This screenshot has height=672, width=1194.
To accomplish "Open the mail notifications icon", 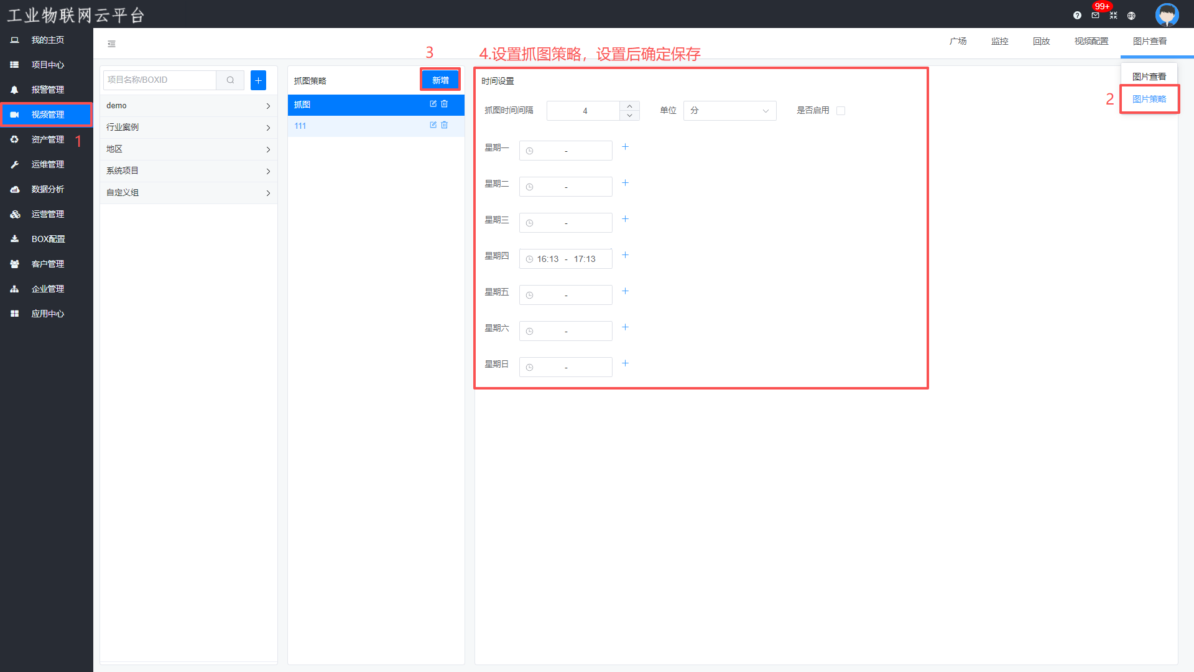I will click(x=1095, y=16).
